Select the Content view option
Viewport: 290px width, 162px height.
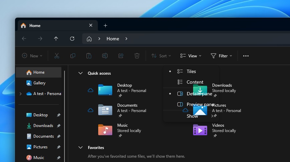click(191, 82)
